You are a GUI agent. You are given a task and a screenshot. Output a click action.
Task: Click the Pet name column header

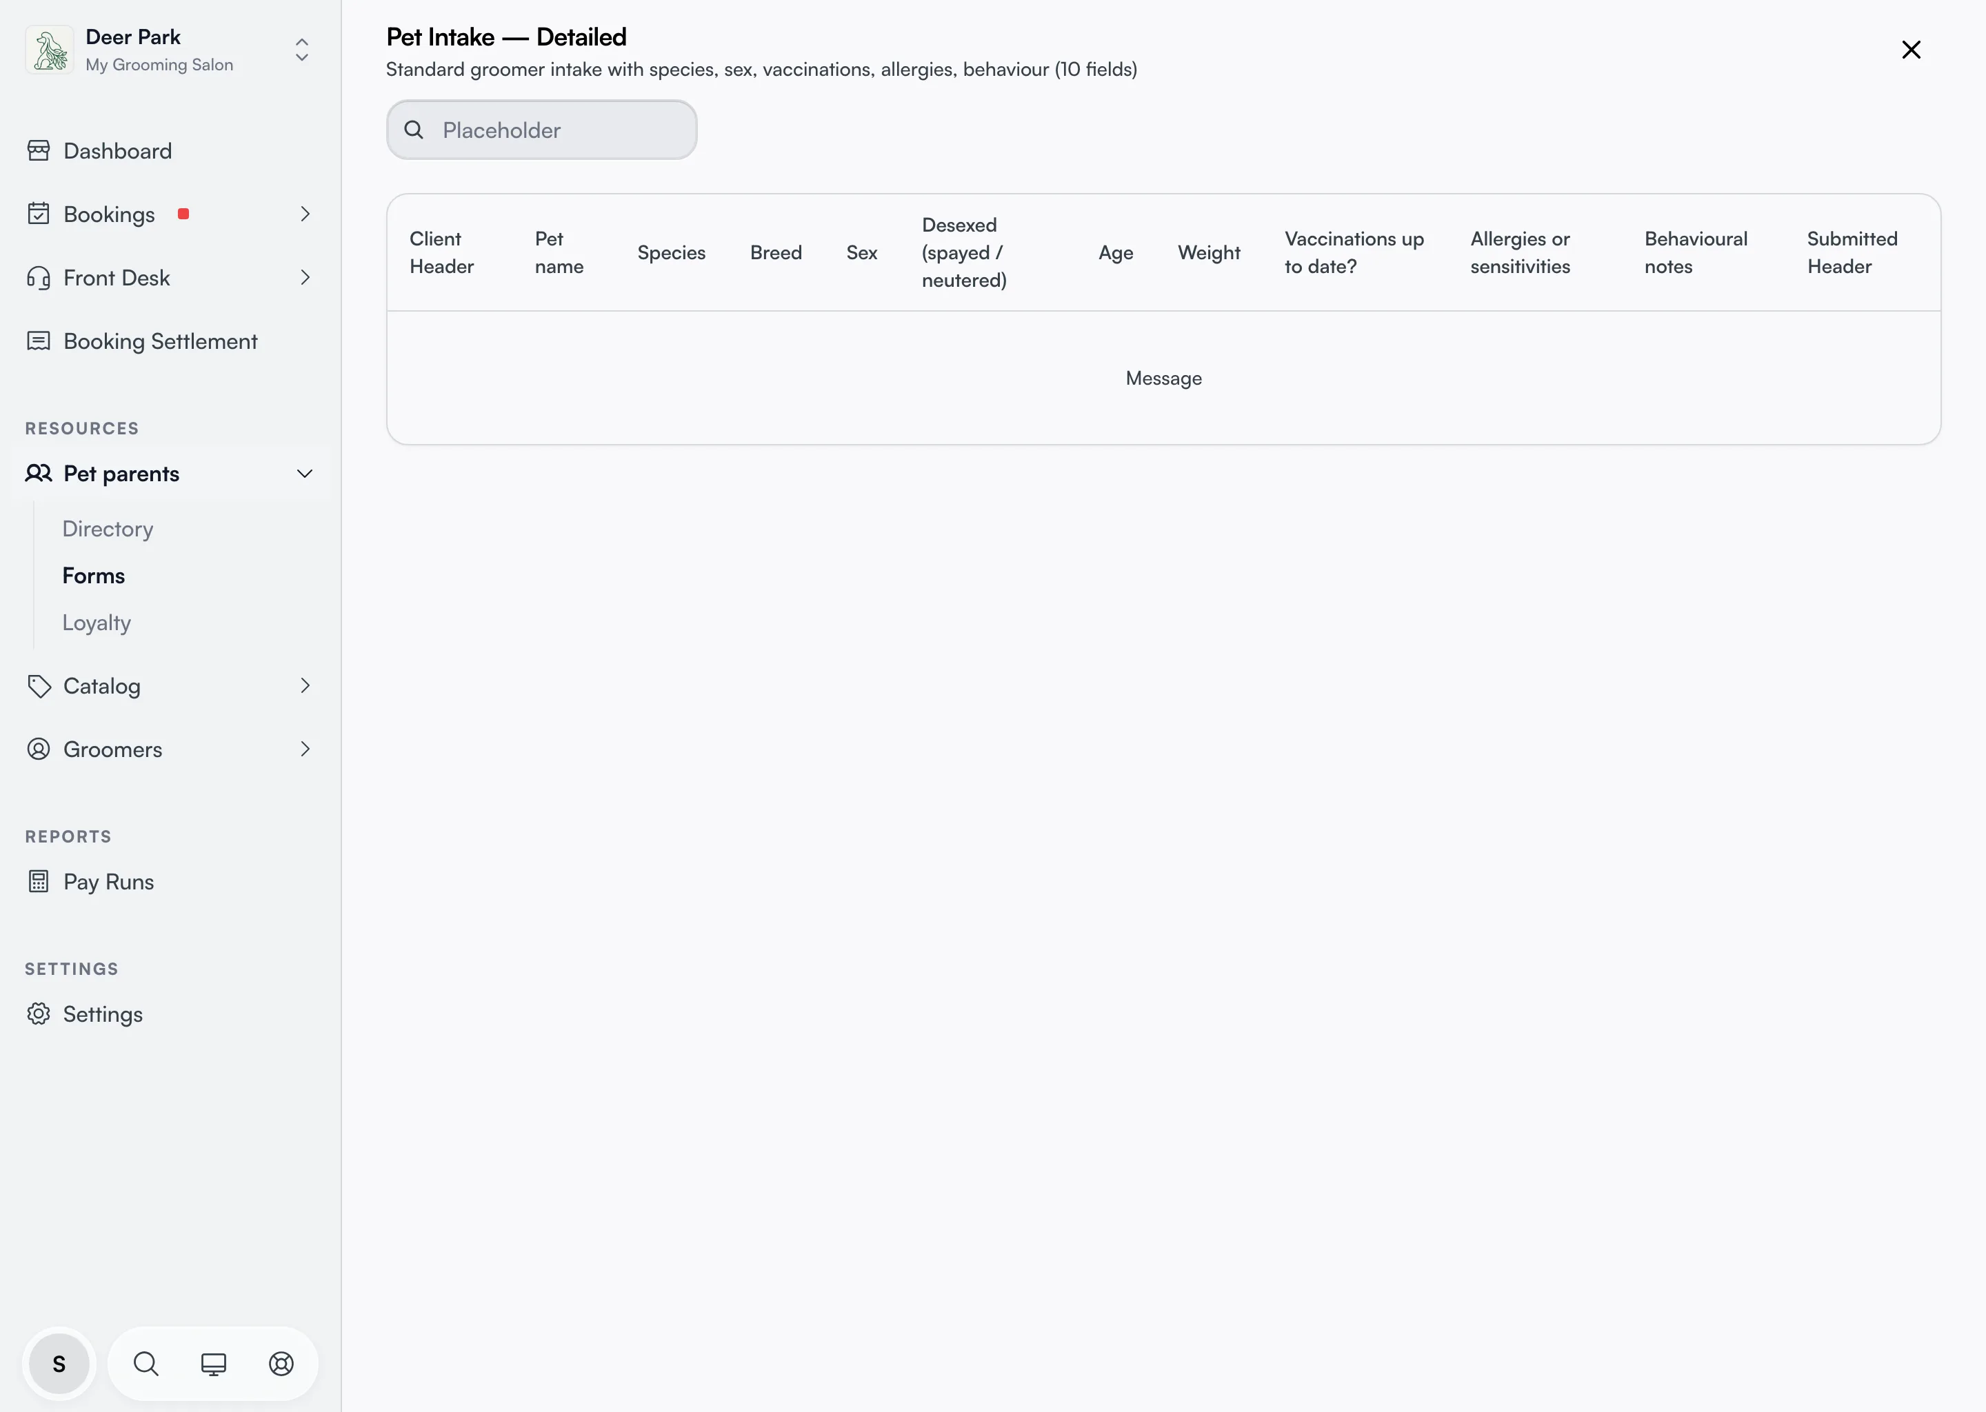point(559,252)
